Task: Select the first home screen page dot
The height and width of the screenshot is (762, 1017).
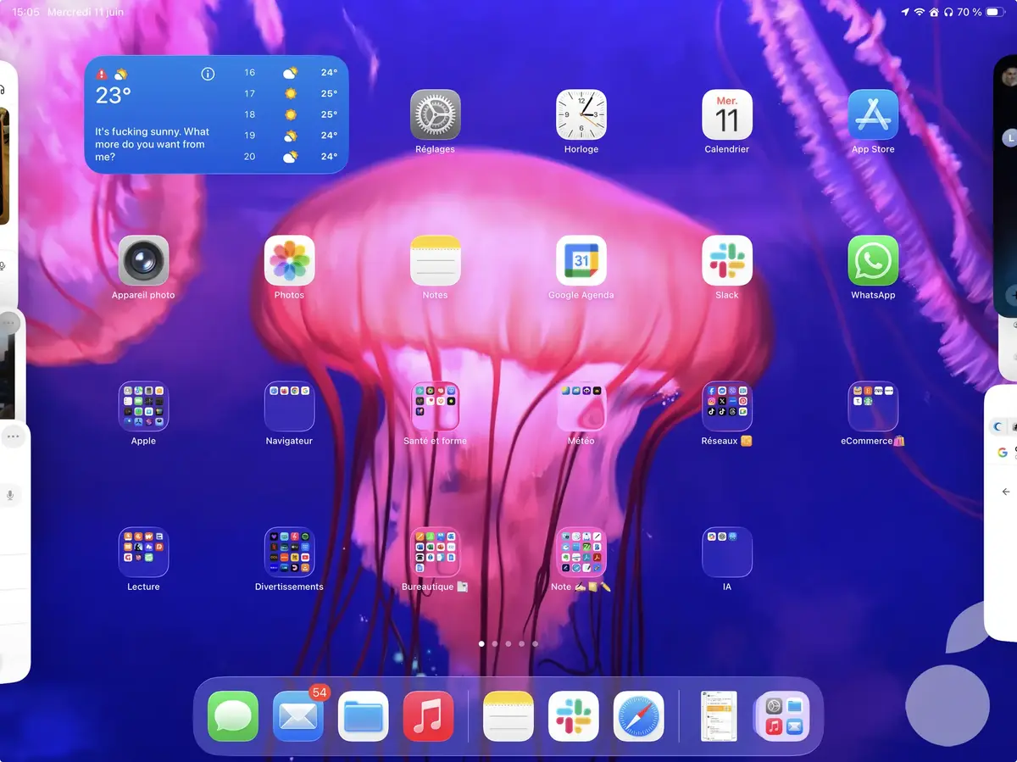Action: click(x=481, y=644)
